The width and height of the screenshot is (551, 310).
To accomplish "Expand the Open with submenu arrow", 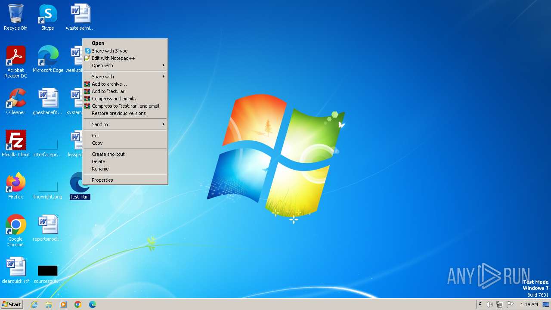I will click(x=164, y=65).
